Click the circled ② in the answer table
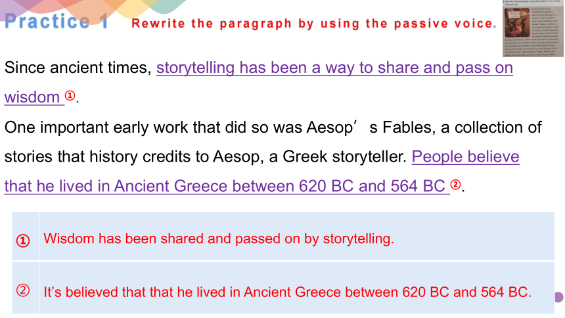Image resolution: width=565 pixels, height=318 pixels. pos(23,290)
